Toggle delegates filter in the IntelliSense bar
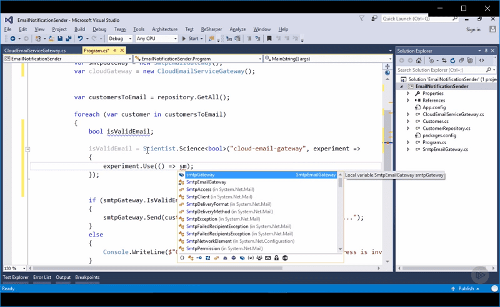500x307 pixels. click(x=225, y=258)
